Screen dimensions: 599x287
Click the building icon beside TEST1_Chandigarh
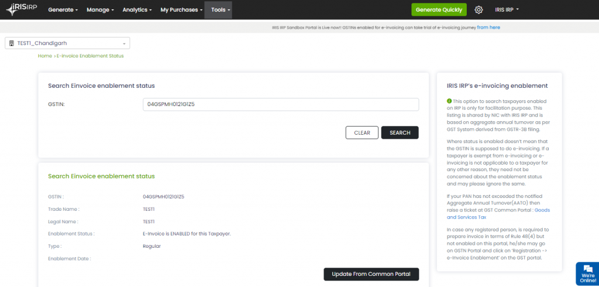point(12,43)
